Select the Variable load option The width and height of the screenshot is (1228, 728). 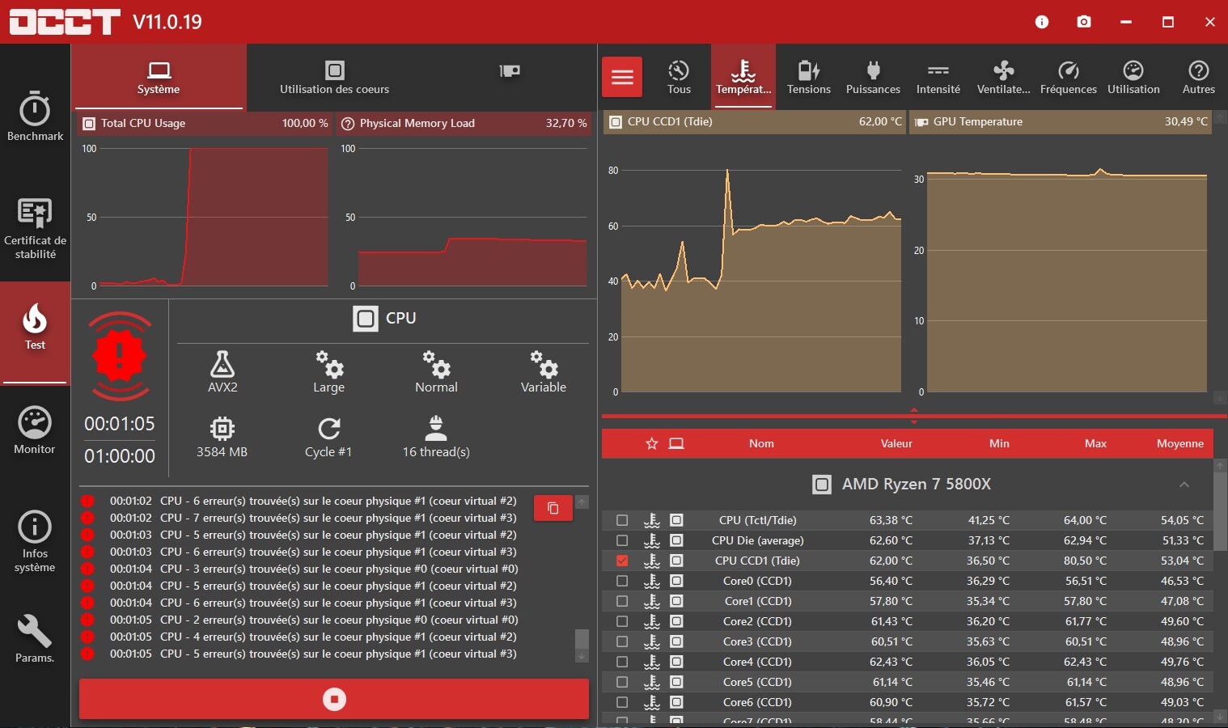544,372
